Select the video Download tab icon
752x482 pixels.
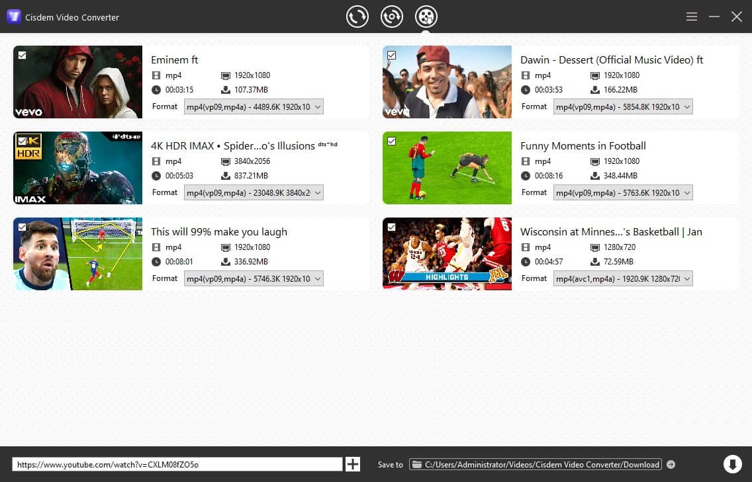tap(426, 17)
